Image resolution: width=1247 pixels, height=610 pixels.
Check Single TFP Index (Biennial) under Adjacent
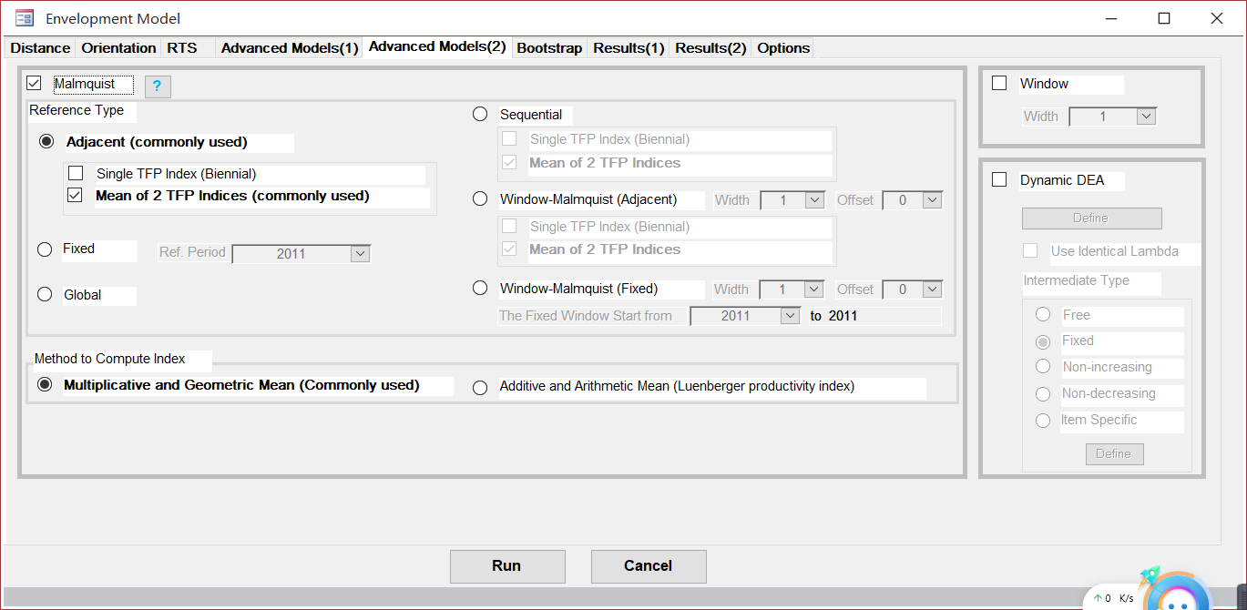coord(75,172)
